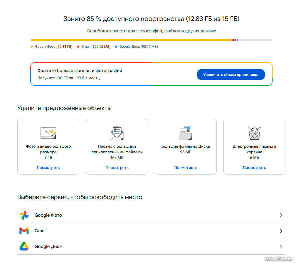Click the Google Фото pinwheel logo
This screenshot has width=298, height=265.
point(24,215)
